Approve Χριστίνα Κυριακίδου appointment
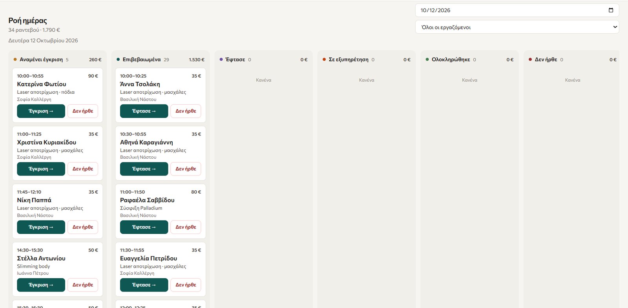628x308 pixels. 41,169
